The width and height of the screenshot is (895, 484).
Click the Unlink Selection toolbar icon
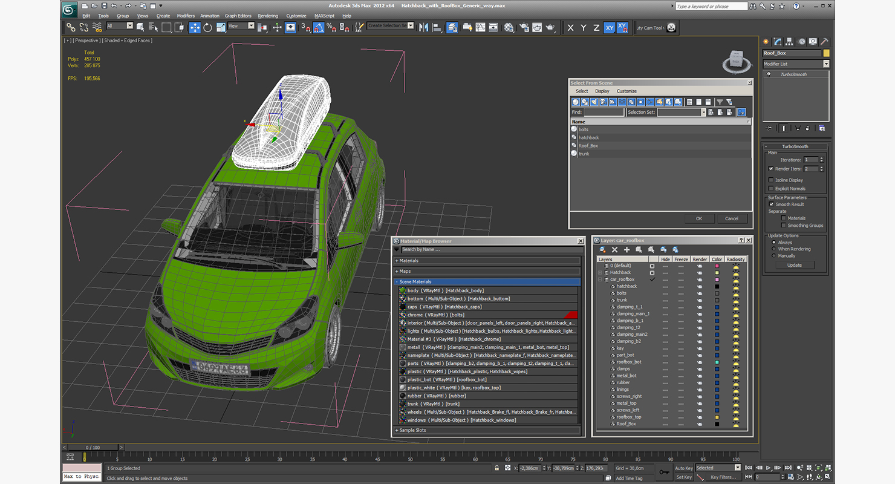(x=83, y=27)
